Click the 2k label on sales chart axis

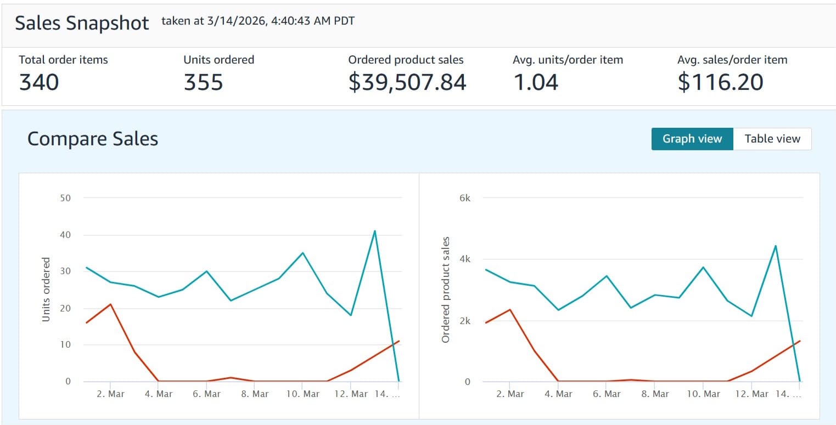[x=465, y=321]
